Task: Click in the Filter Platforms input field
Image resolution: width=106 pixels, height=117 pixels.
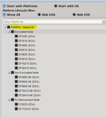Action: point(53,22)
